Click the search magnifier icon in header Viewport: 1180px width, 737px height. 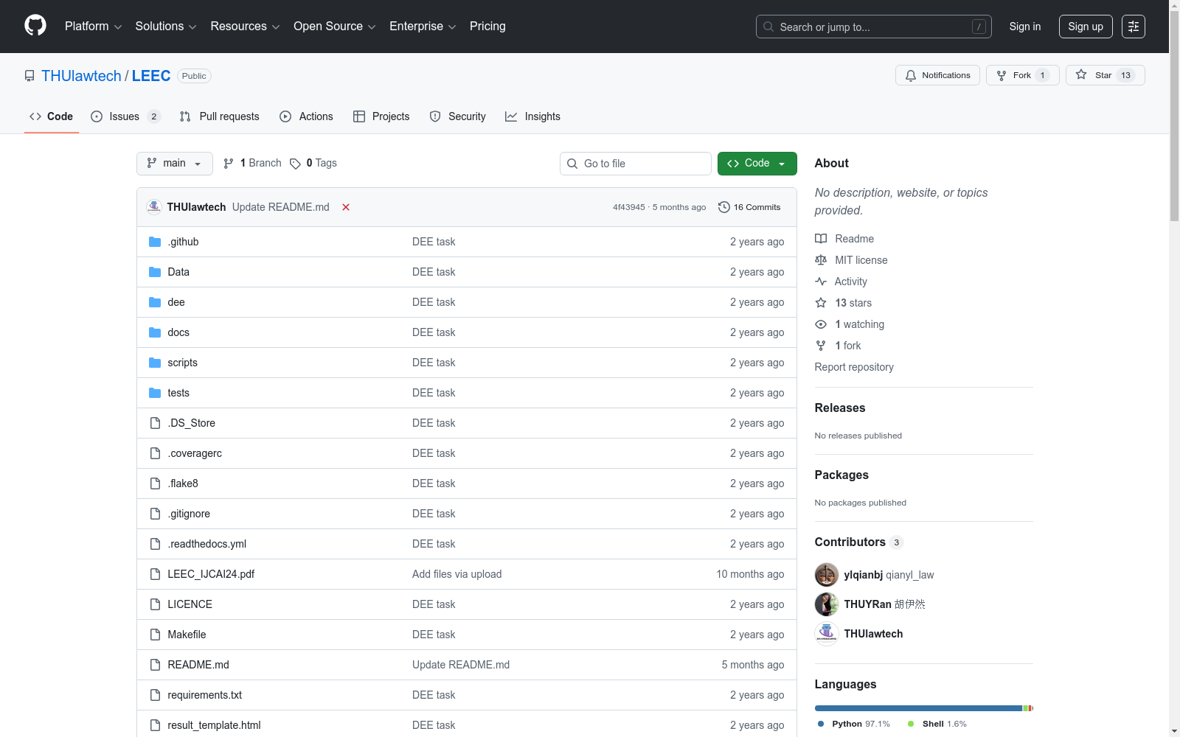click(x=768, y=27)
